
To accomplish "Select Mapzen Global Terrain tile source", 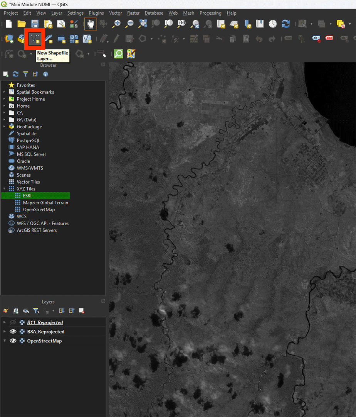I will point(45,203).
